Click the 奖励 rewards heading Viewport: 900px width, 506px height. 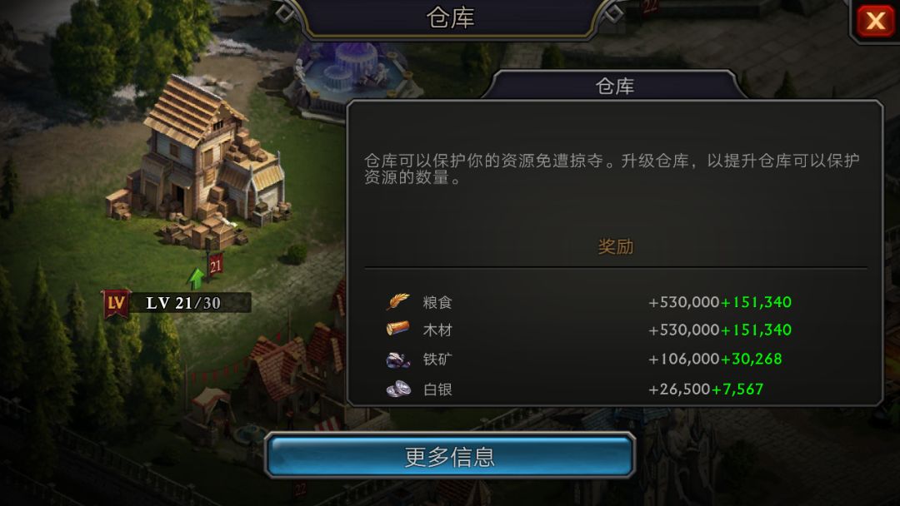(615, 247)
